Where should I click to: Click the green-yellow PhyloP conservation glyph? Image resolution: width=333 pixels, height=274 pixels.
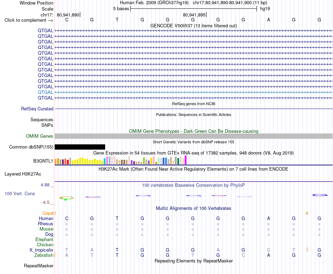tap(67, 198)
